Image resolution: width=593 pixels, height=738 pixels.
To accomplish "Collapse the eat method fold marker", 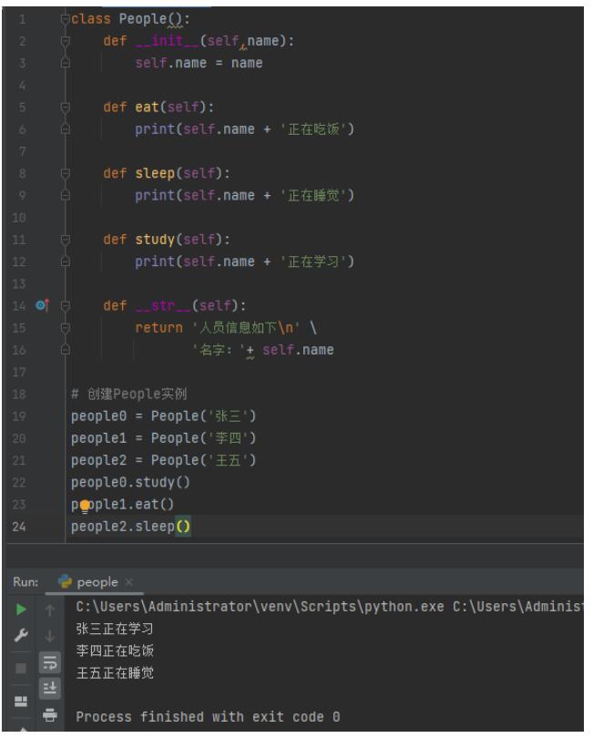I will point(65,108).
